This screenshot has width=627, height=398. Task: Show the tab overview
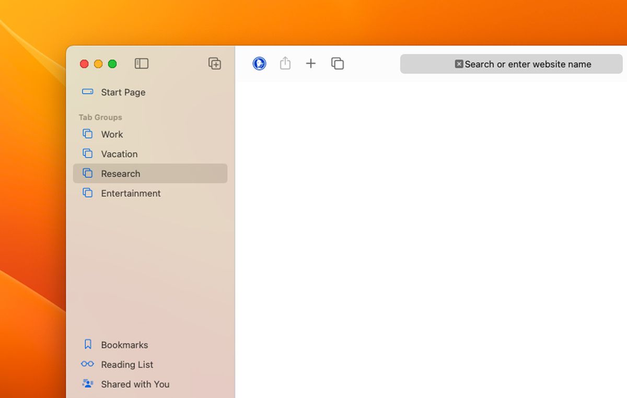(x=337, y=63)
